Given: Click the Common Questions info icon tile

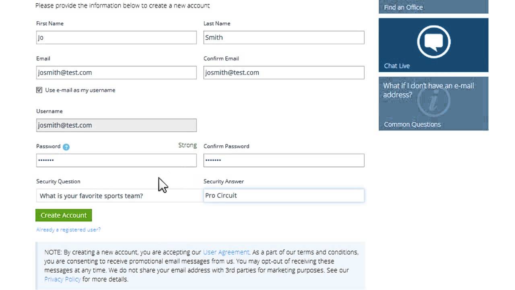Looking at the screenshot, I should click(433, 104).
